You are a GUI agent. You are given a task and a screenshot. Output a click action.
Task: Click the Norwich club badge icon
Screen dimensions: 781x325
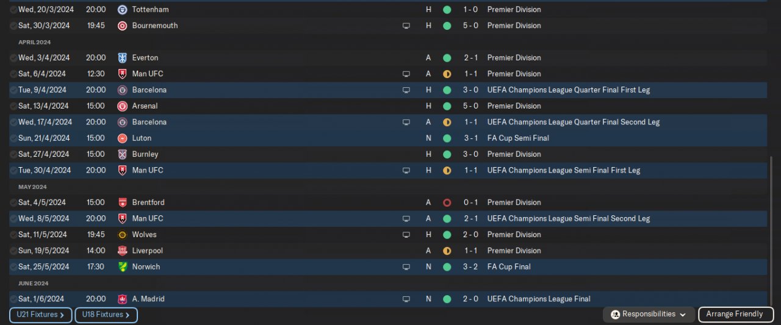tap(122, 266)
